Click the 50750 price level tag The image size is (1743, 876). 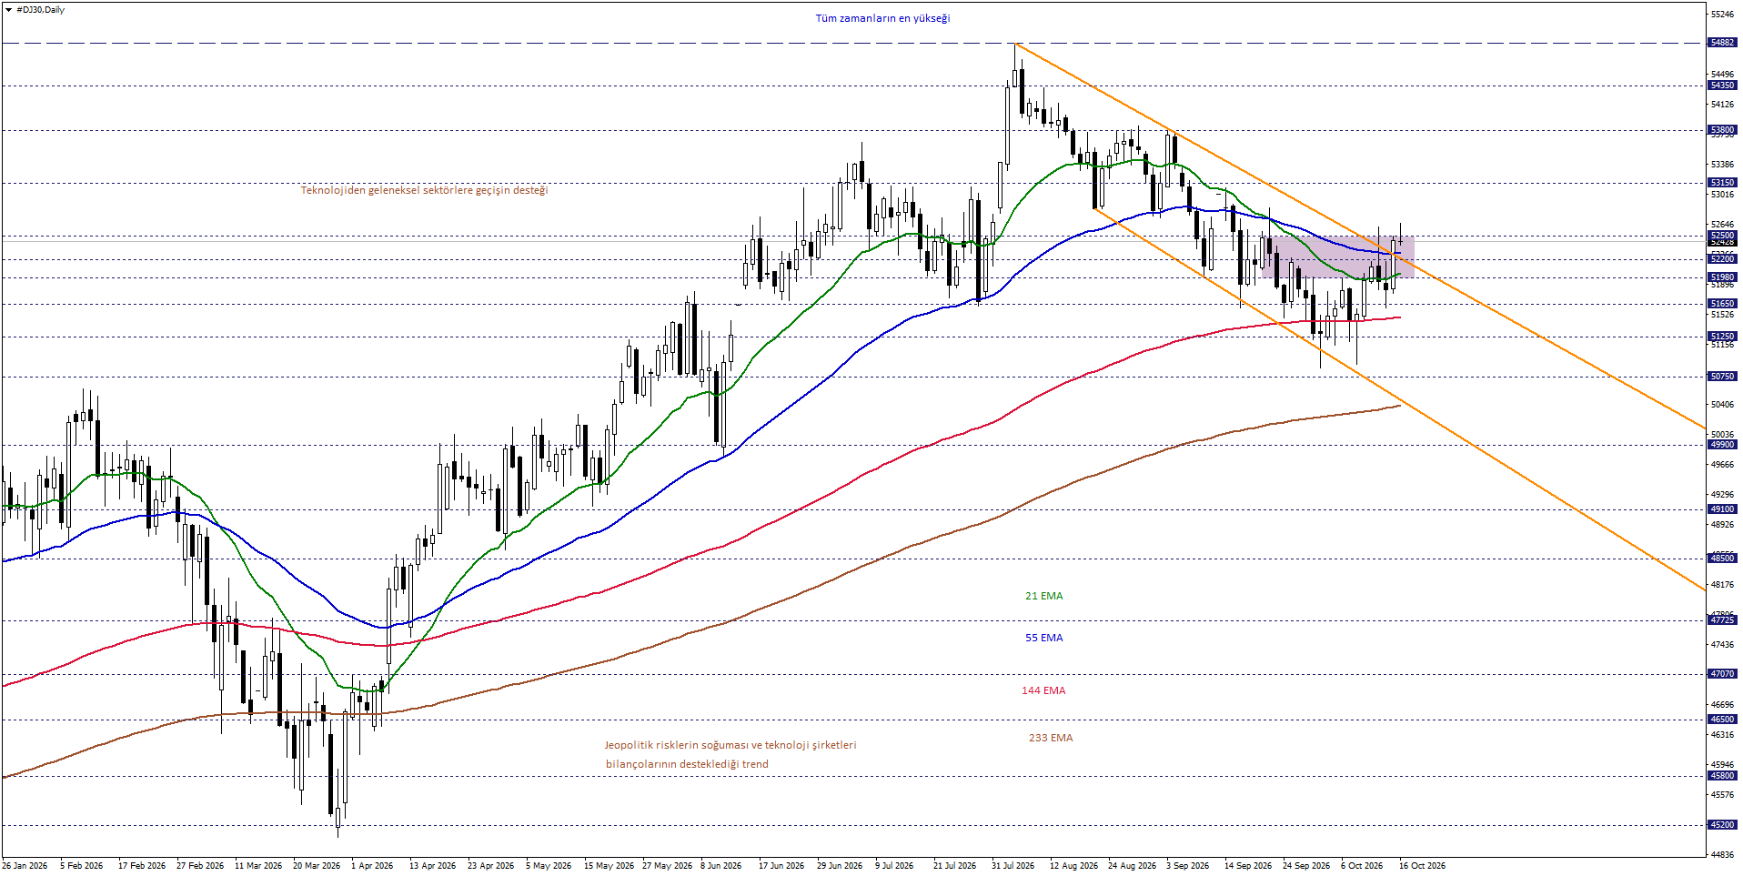click(x=1723, y=377)
